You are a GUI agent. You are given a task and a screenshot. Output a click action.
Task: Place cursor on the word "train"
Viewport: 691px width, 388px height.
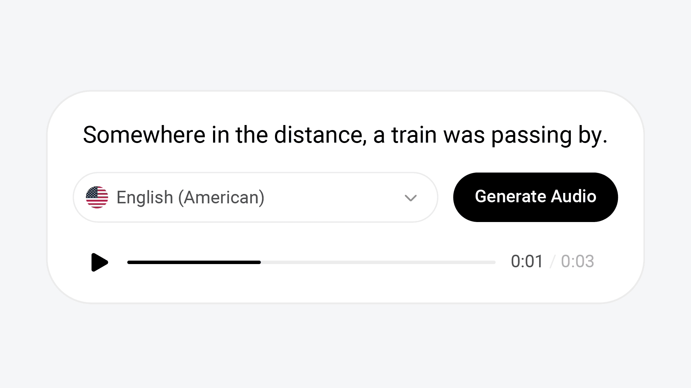pyautogui.click(x=414, y=135)
